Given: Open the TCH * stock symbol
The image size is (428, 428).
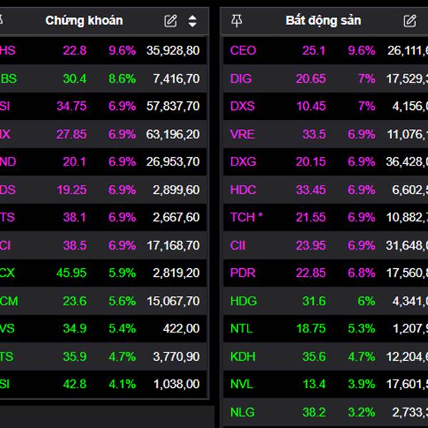Looking at the screenshot, I should [x=246, y=217].
